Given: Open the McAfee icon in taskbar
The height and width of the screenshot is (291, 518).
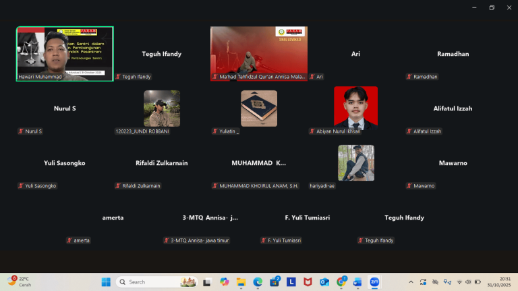Looking at the screenshot, I should click(308, 282).
